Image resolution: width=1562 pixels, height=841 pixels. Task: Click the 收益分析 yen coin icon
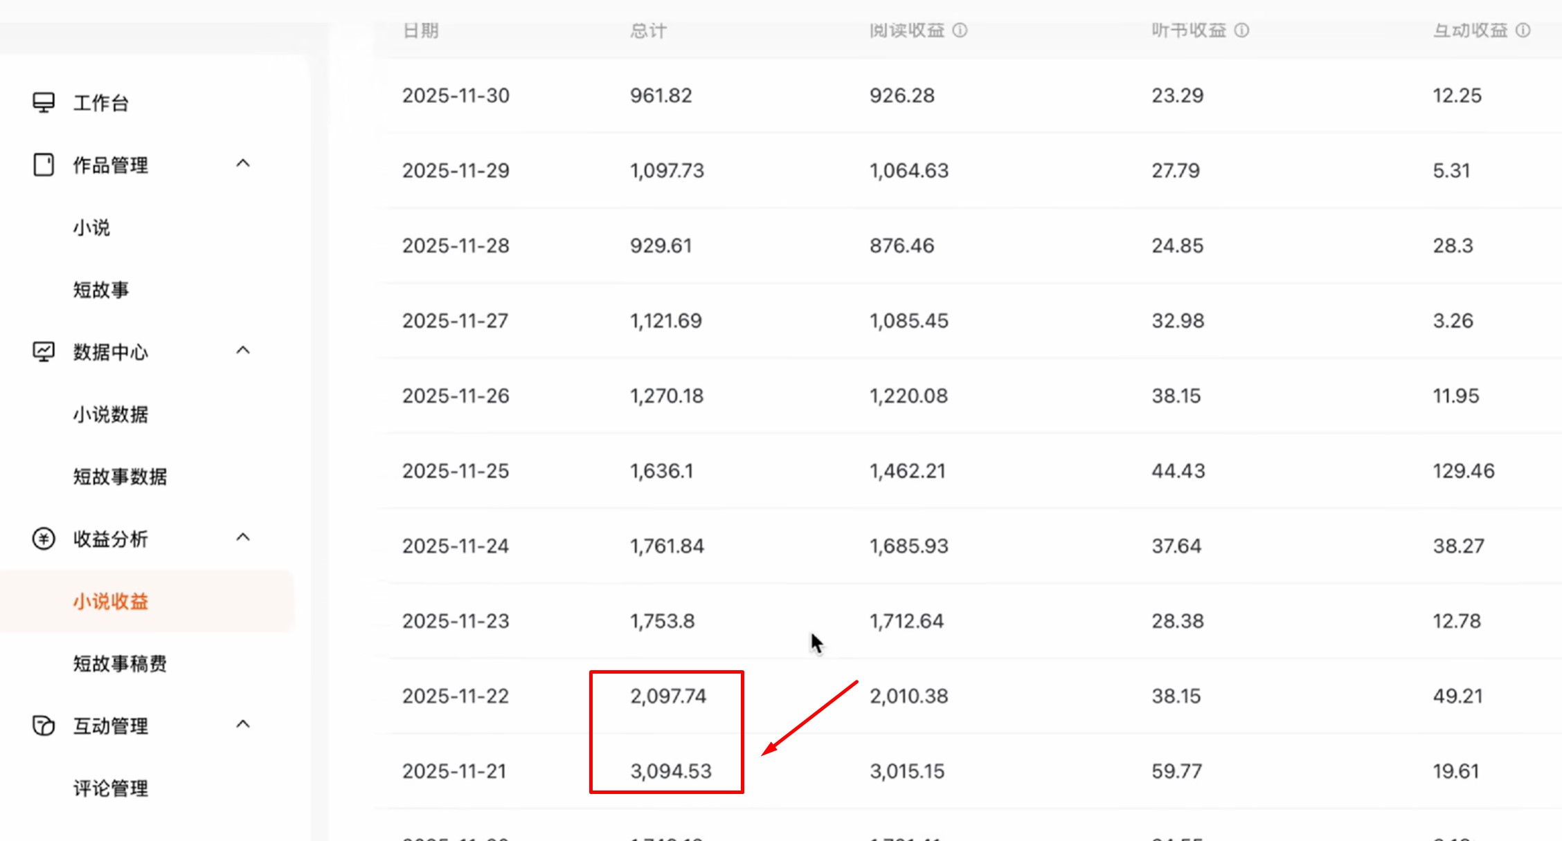(x=44, y=538)
